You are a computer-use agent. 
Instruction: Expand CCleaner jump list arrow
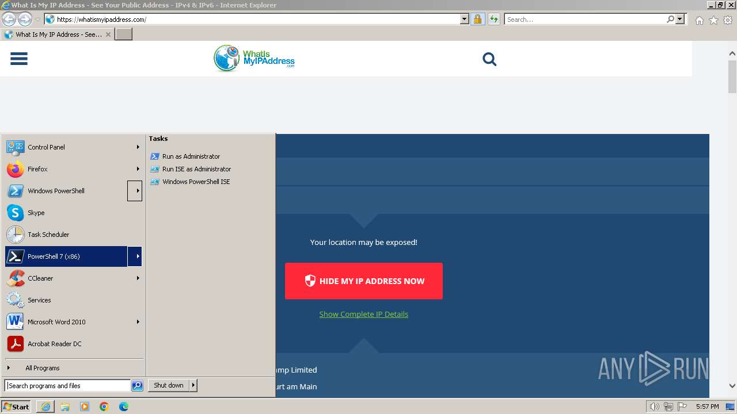[138, 278]
